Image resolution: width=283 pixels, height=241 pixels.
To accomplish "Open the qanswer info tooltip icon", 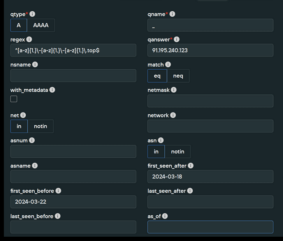I will 176,39.
